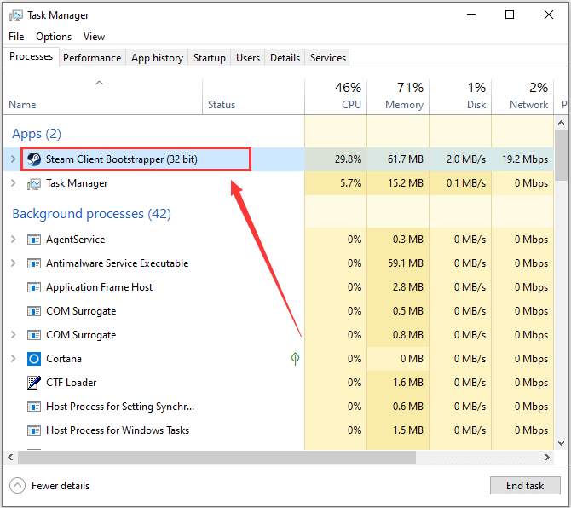Click the End task button
The width and height of the screenshot is (571, 508).
pyautogui.click(x=525, y=486)
